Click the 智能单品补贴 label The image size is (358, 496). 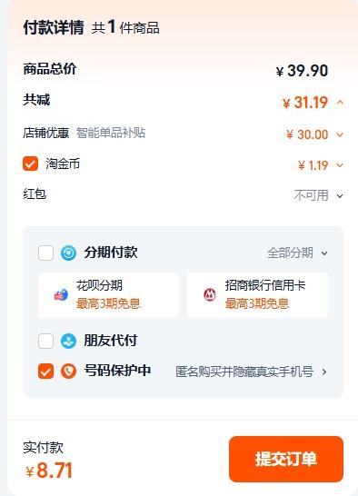point(111,133)
